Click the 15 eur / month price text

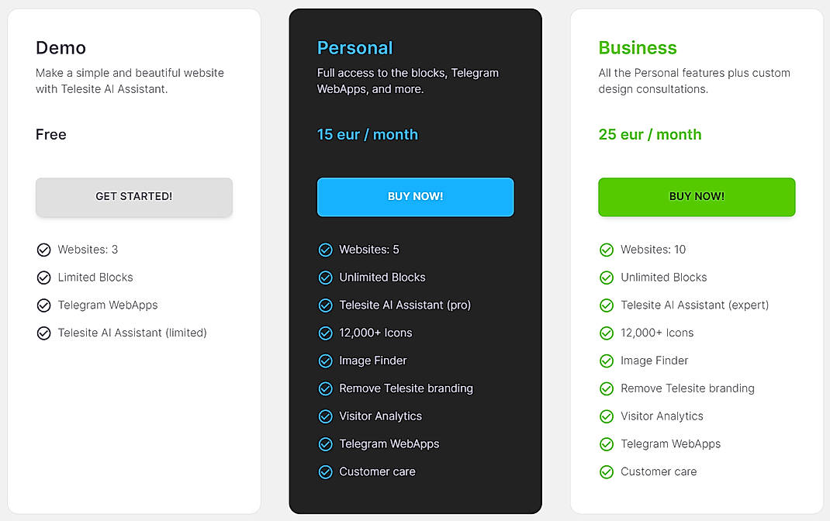[367, 134]
